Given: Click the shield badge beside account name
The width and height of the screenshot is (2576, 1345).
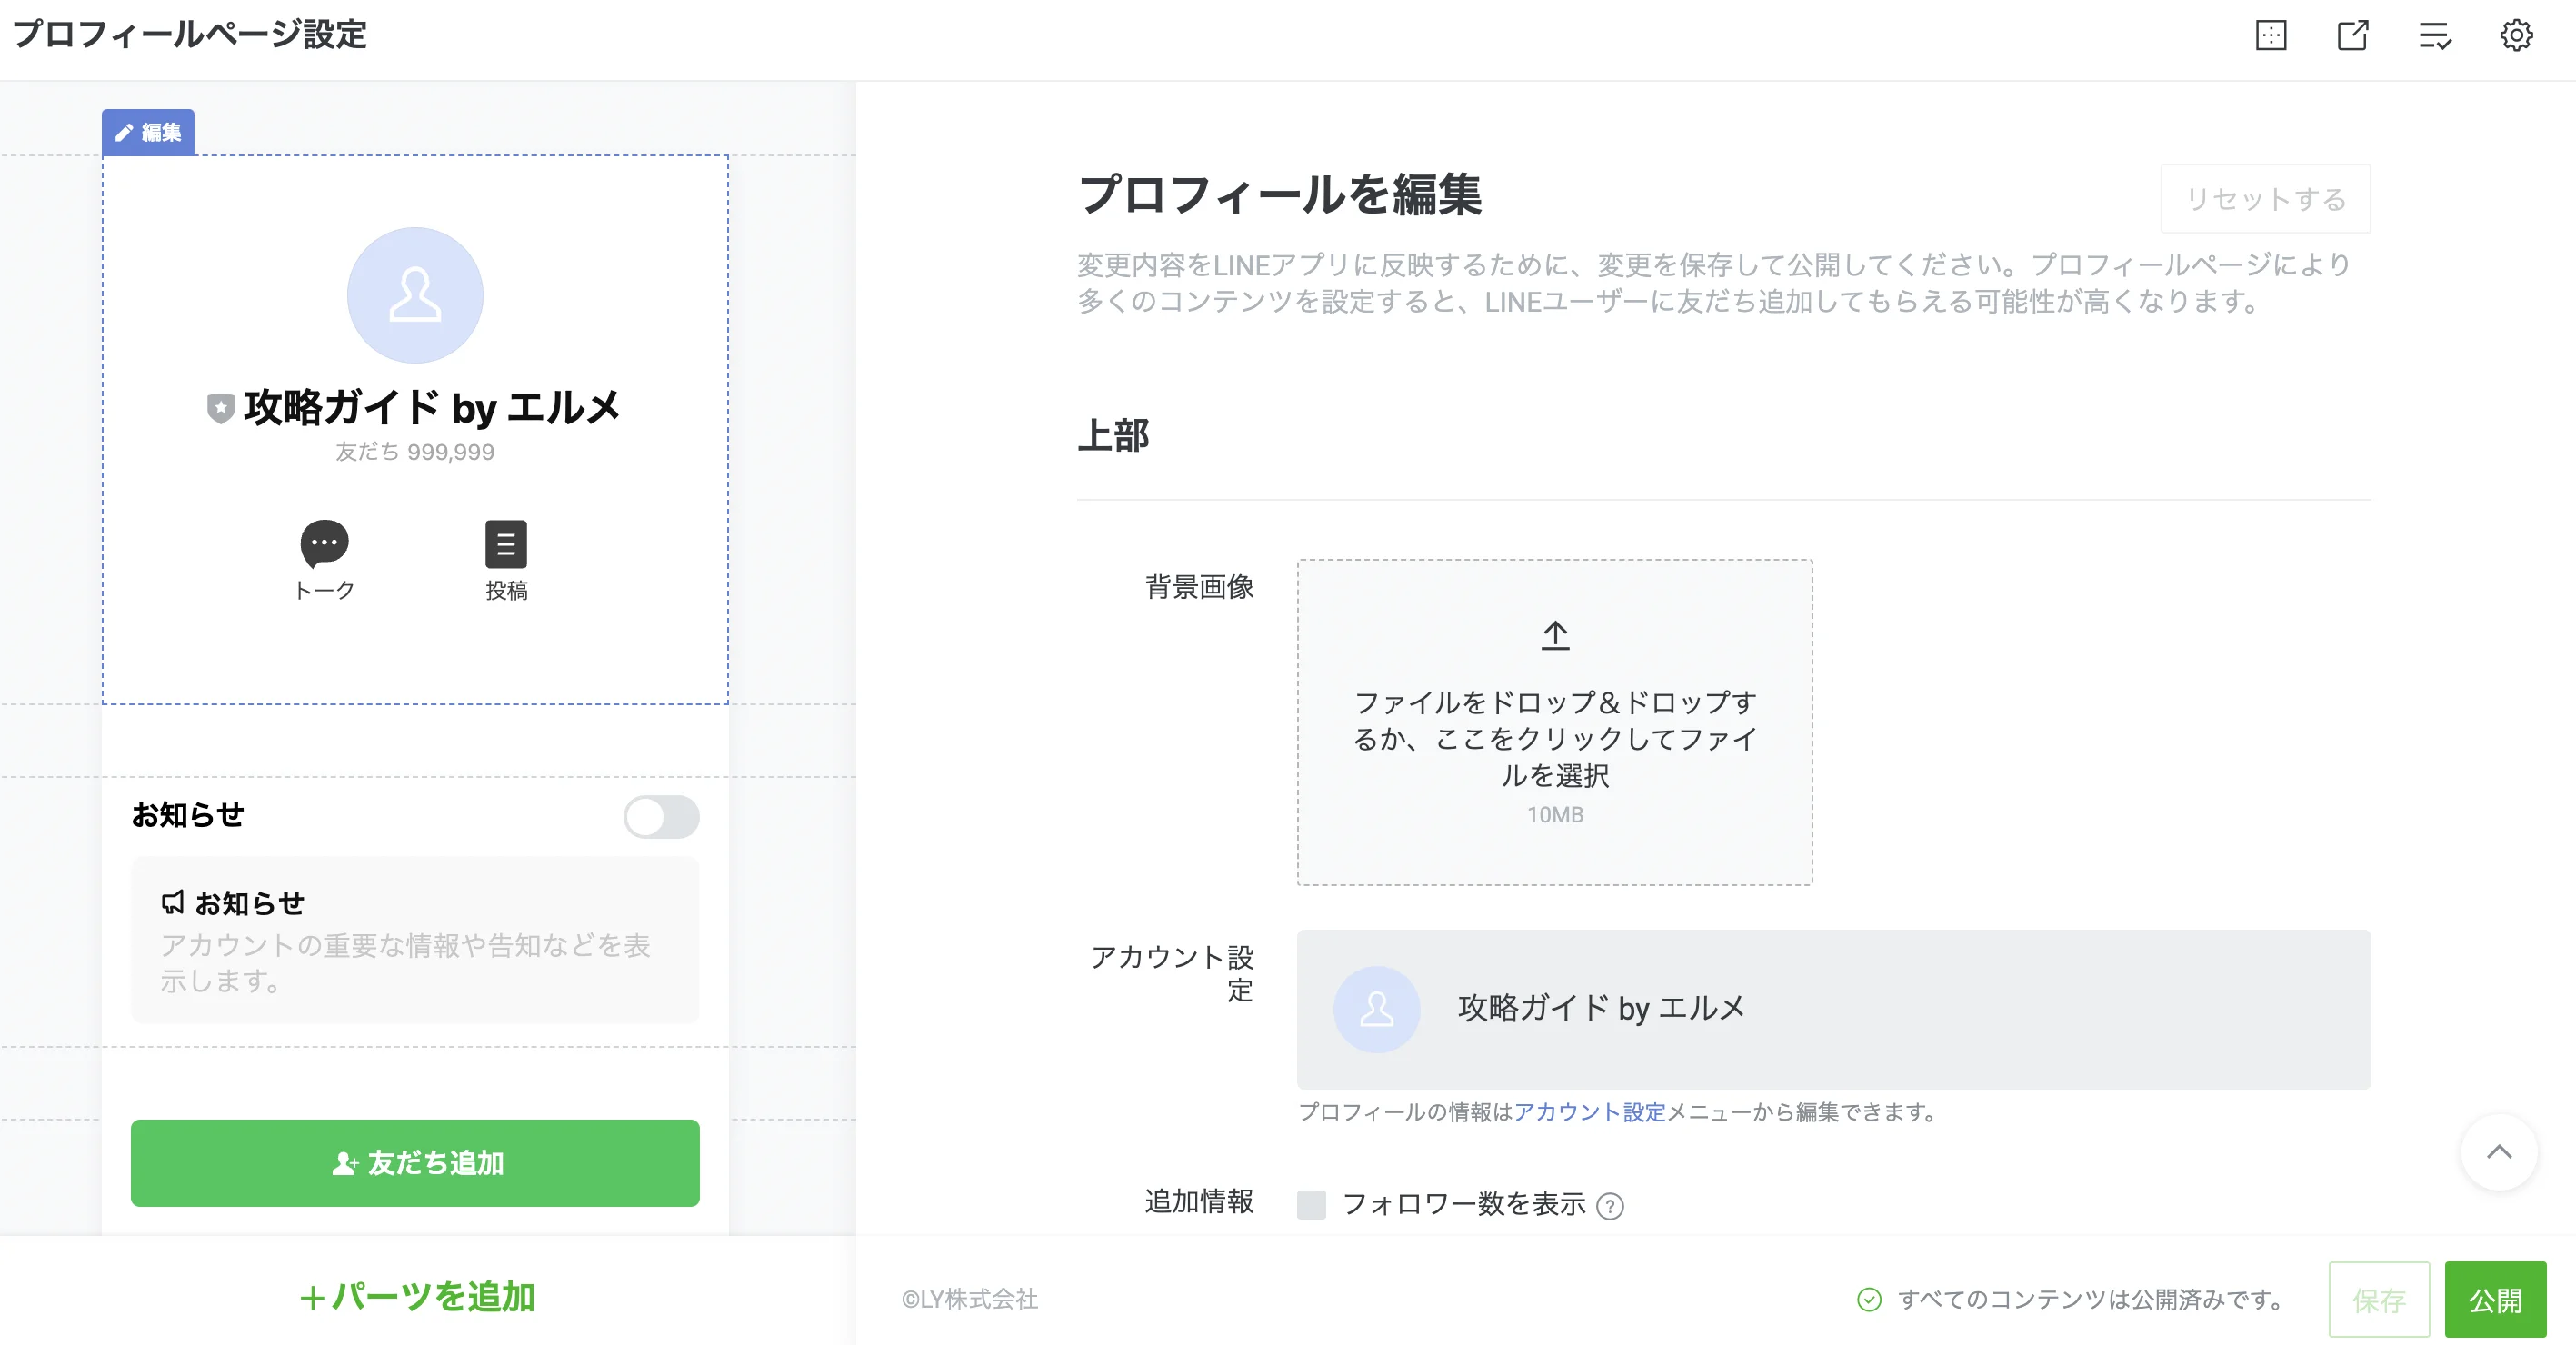Looking at the screenshot, I should tap(221, 408).
